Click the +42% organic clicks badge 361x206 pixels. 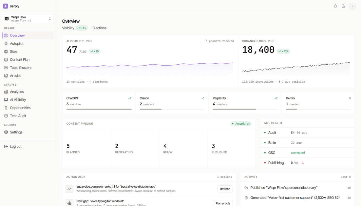(283, 51)
